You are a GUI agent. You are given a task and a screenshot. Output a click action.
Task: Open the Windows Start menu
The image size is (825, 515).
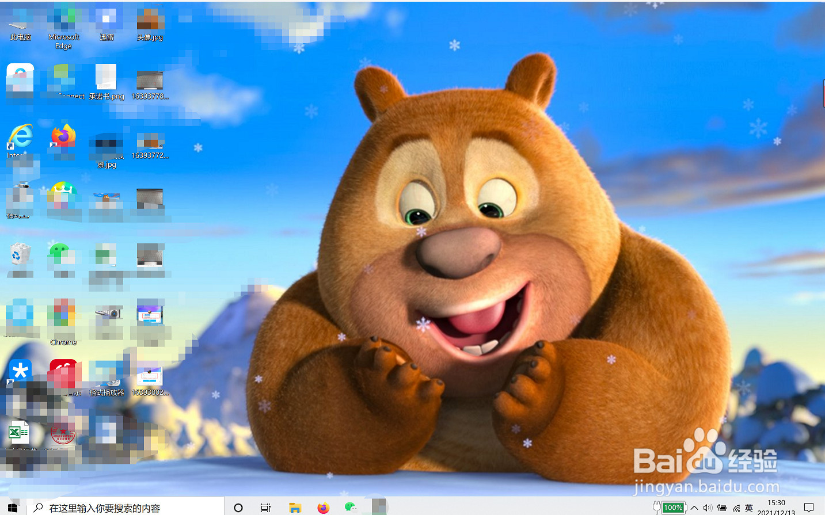point(13,508)
